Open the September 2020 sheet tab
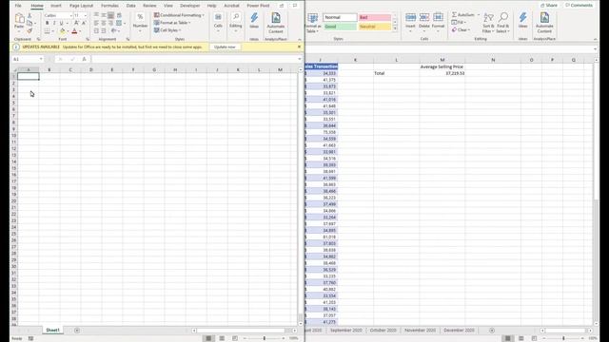This screenshot has width=609, height=342. pos(346,331)
